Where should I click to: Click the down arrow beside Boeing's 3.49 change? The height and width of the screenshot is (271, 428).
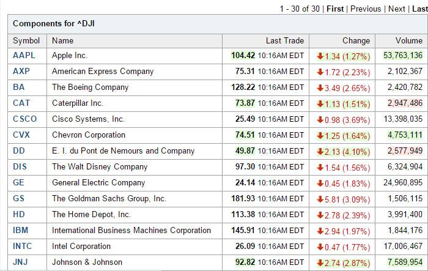(320, 87)
